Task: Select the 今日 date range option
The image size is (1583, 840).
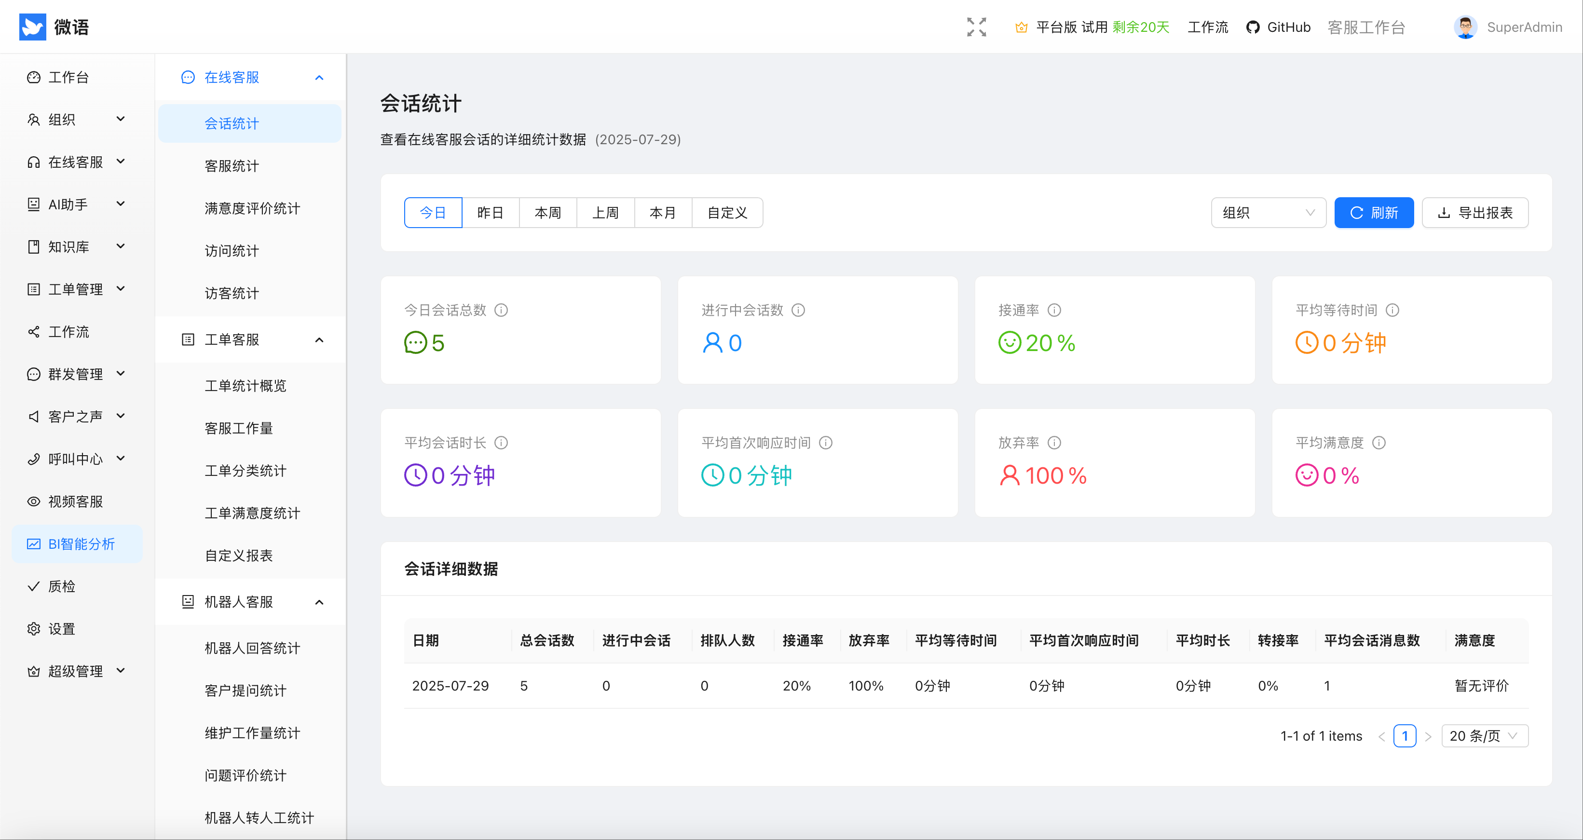Action: pos(433,213)
